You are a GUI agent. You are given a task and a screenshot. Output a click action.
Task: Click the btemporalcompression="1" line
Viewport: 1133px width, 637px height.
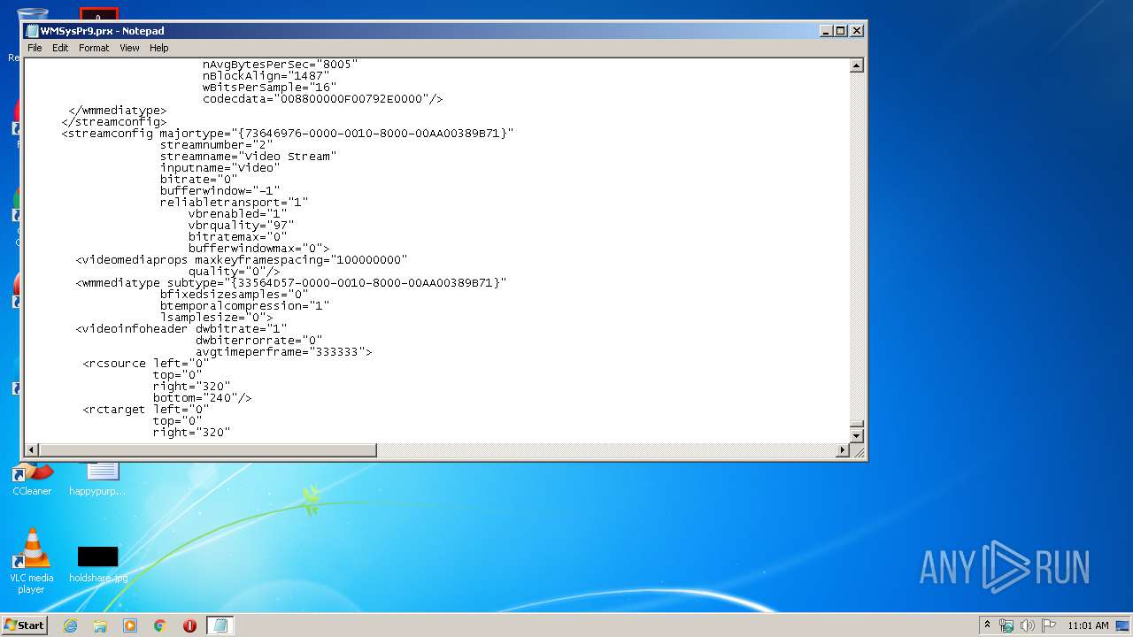click(x=244, y=306)
